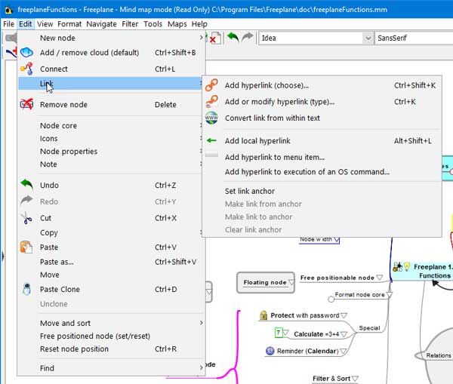Open the Filter menu

(130, 24)
